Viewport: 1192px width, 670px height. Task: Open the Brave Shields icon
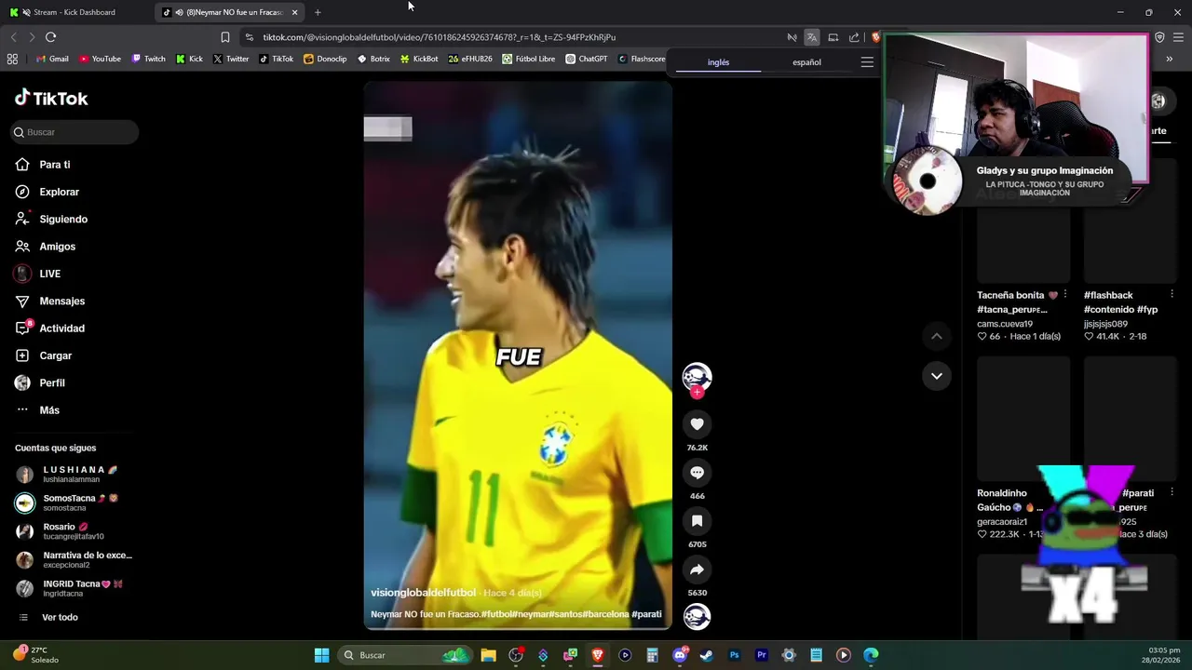click(x=875, y=37)
